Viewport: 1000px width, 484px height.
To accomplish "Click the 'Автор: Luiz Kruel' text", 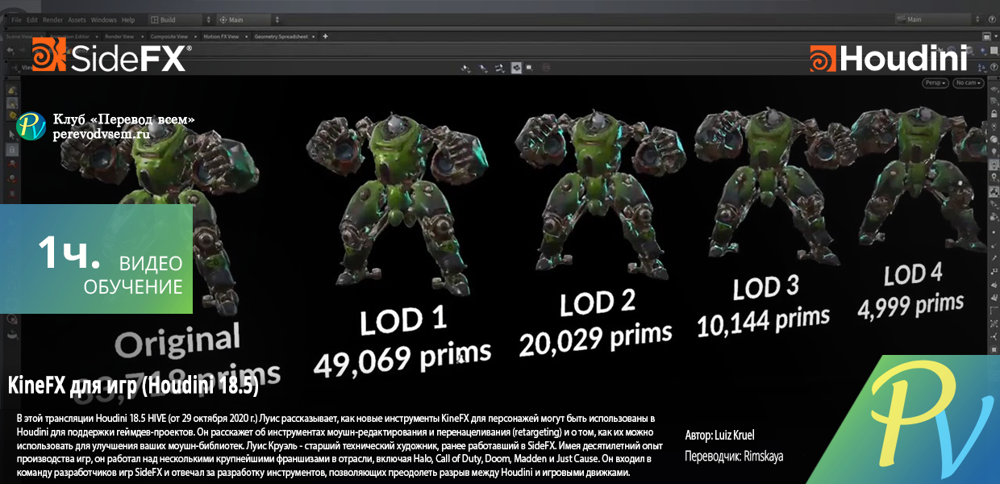I will click(x=719, y=436).
